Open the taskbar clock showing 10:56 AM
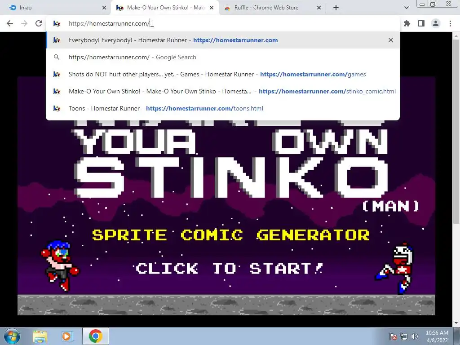 click(437, 336)
